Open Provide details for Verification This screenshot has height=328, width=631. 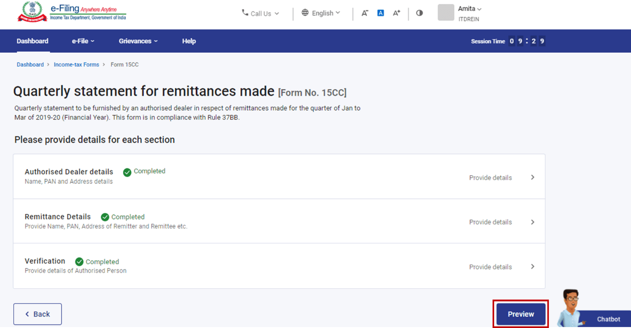(490, 267)
